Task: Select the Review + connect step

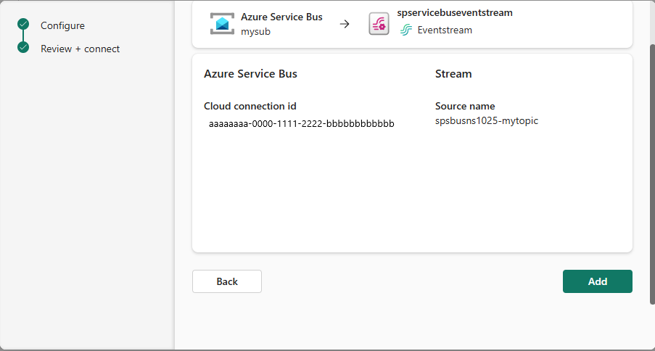Action: point(80,49)
